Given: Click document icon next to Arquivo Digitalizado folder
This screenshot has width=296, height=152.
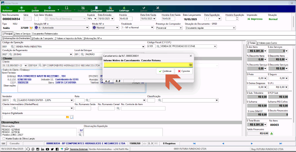Looking at the screenshot, I should 71,117.
